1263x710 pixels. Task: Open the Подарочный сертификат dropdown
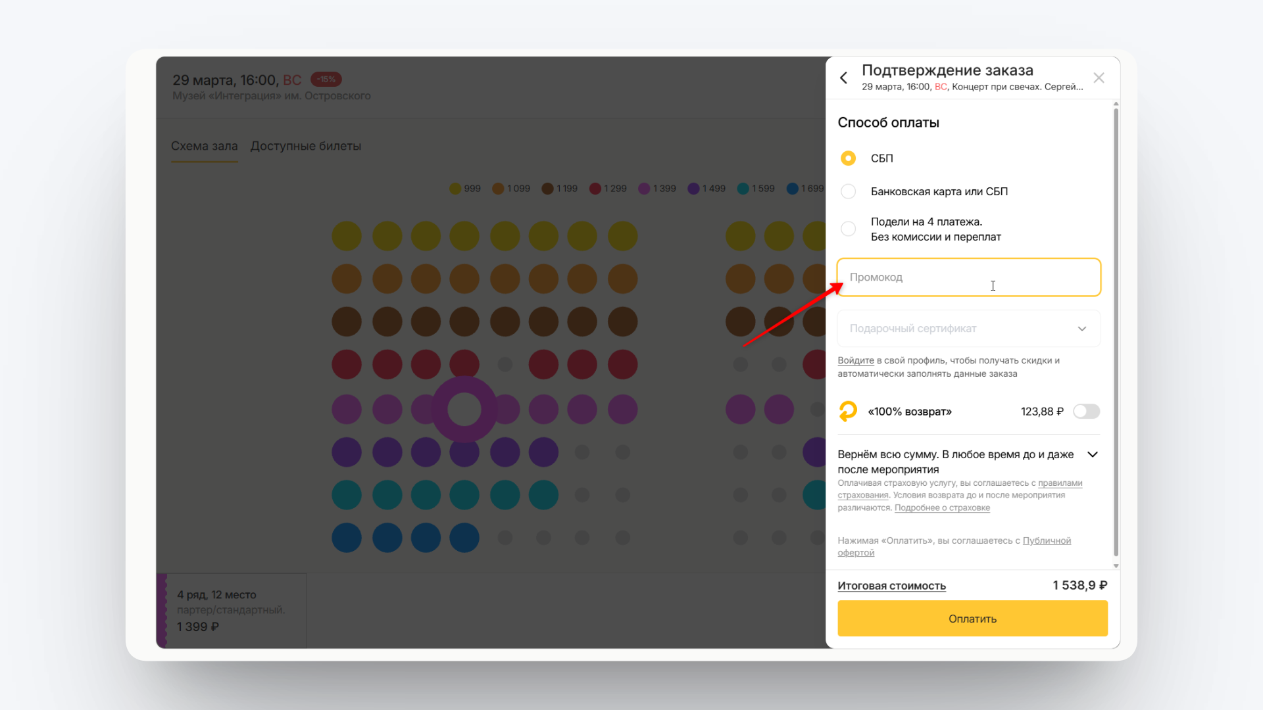[x=968, y=329]
